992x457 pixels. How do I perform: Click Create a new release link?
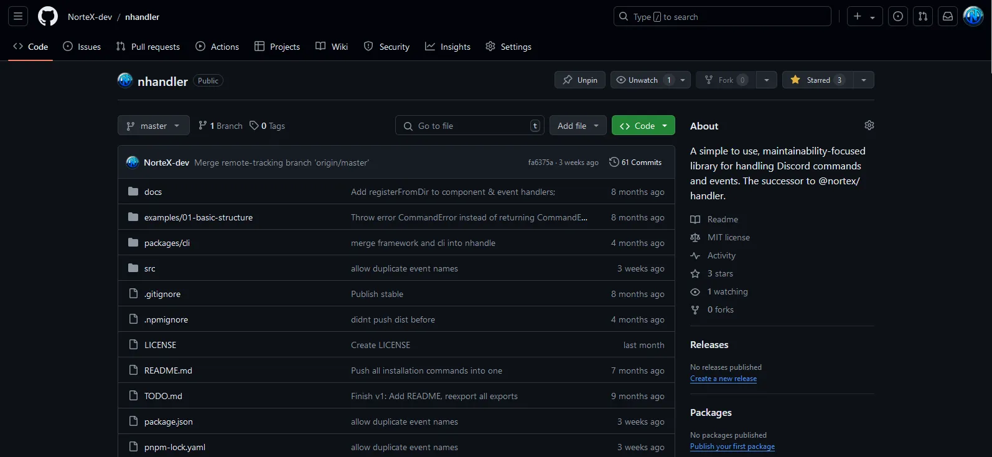pyautogui.click(x=723, y=379)
